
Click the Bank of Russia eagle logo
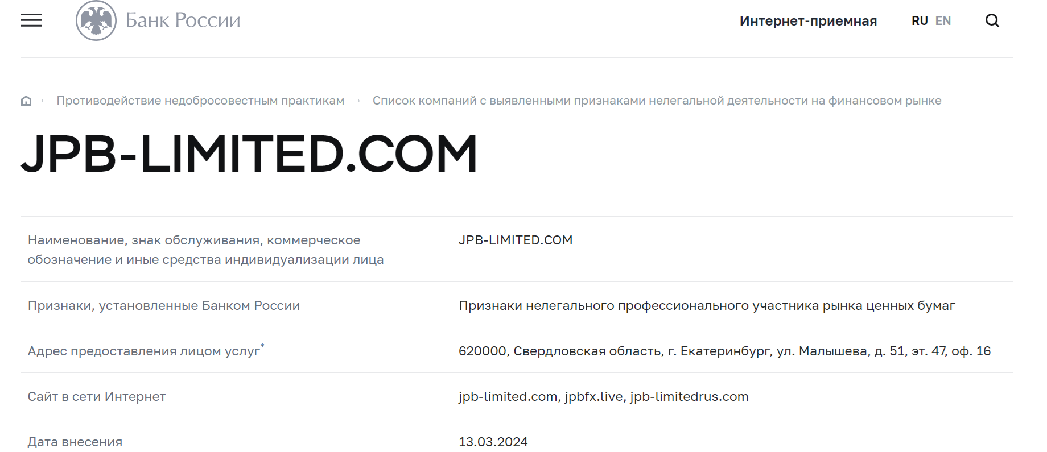tap(96, 20)
